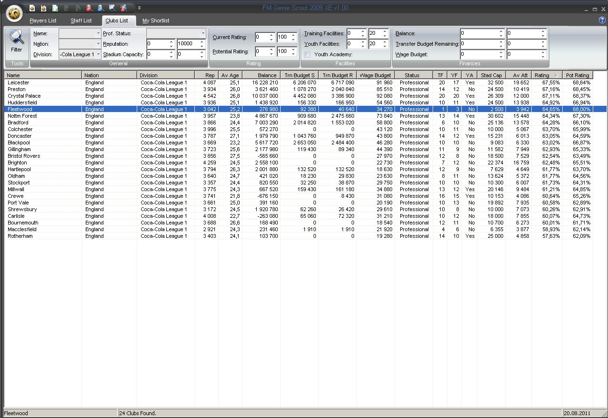Open the My Shortlist tab
608x418 pixels.
pos(156,21)
